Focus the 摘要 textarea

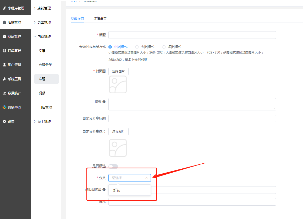point(192,104)
